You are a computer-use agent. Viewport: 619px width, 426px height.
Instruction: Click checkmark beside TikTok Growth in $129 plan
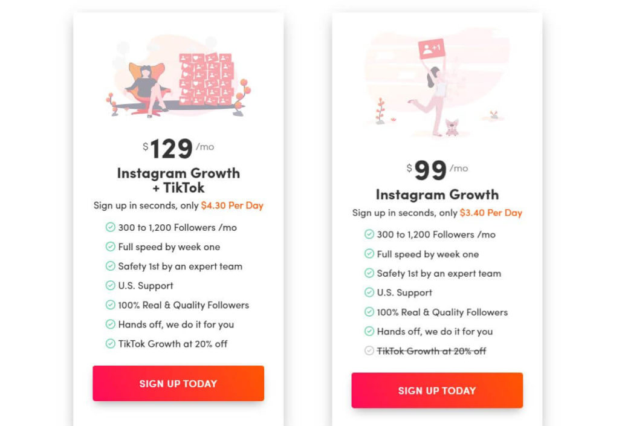tap(111, 344)
